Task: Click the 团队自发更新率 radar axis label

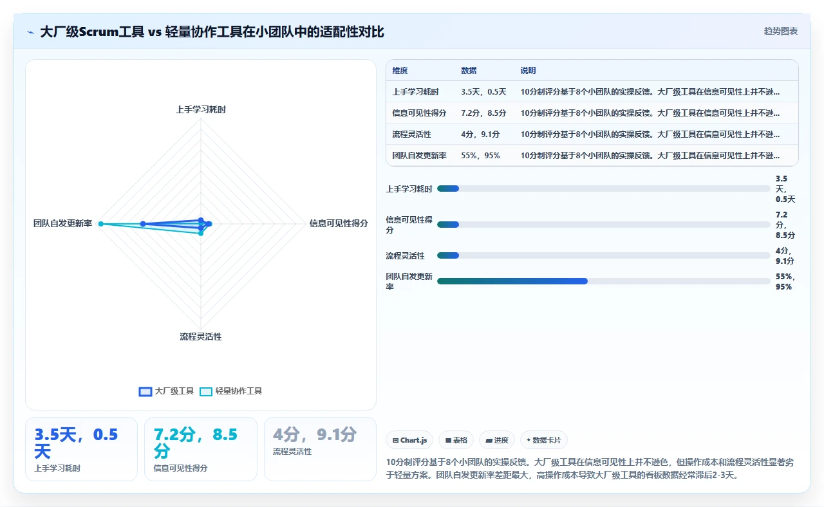Action: click(63, 223)
